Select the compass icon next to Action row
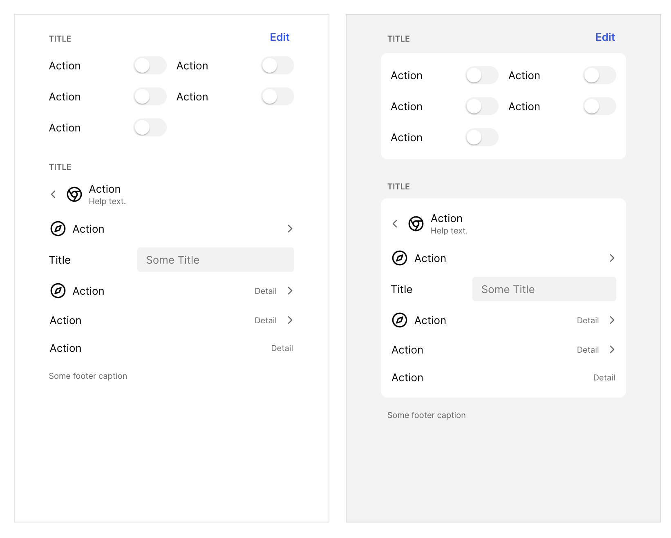The height and width of the screenshot is (538, 671). (58, 229)
